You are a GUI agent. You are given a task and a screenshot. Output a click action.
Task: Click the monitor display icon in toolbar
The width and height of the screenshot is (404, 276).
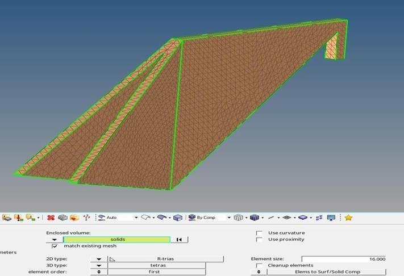point(331,218)
